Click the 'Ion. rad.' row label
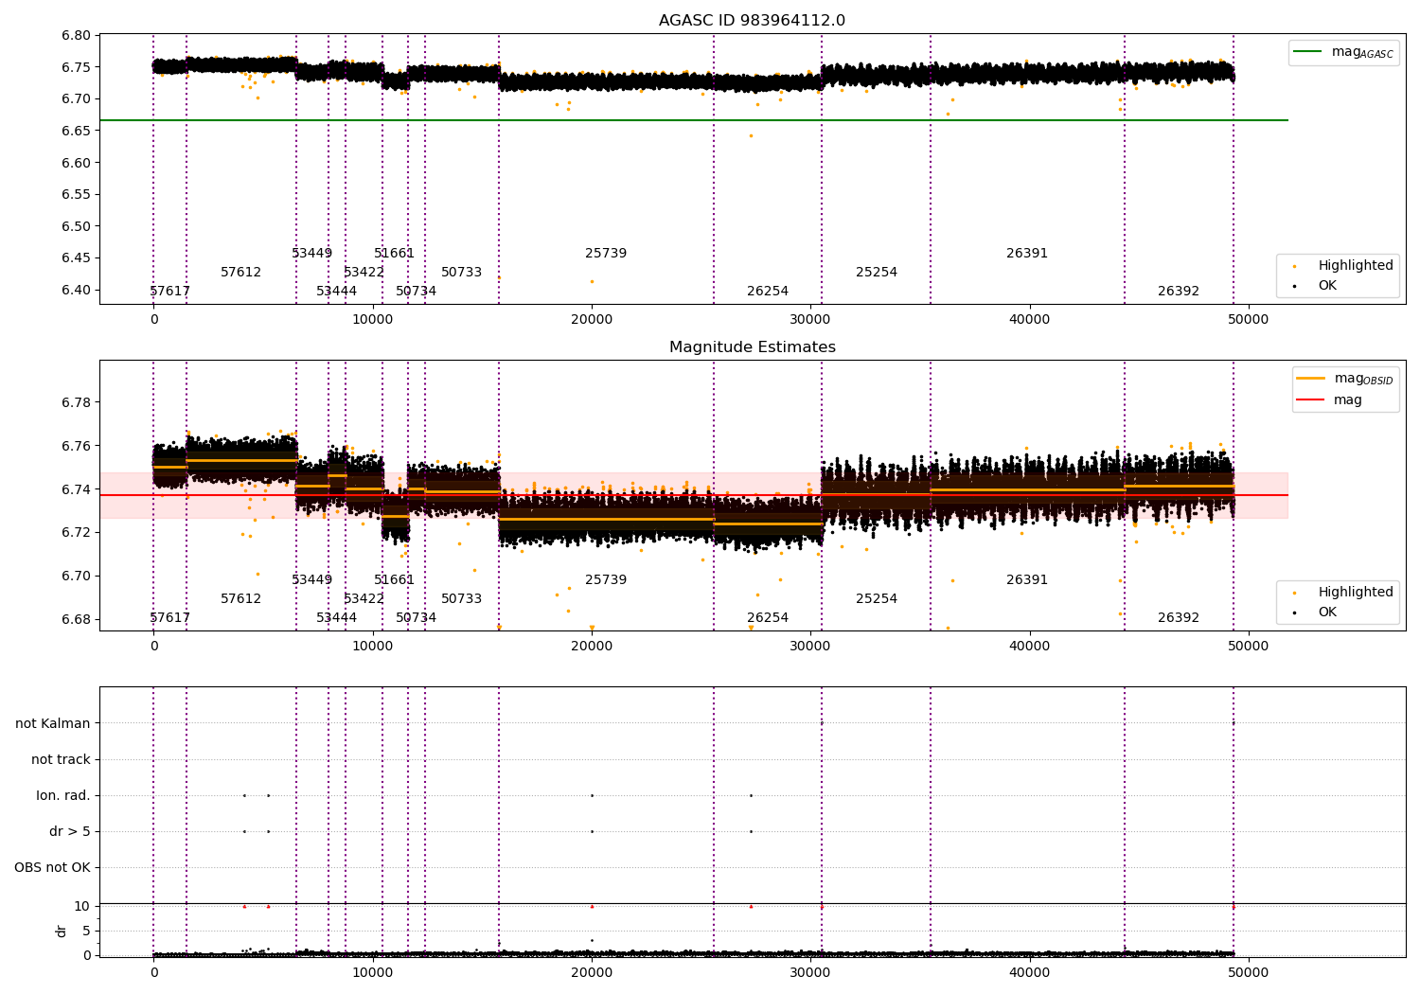The image size is (1420, 994). [x=63, y=796]
